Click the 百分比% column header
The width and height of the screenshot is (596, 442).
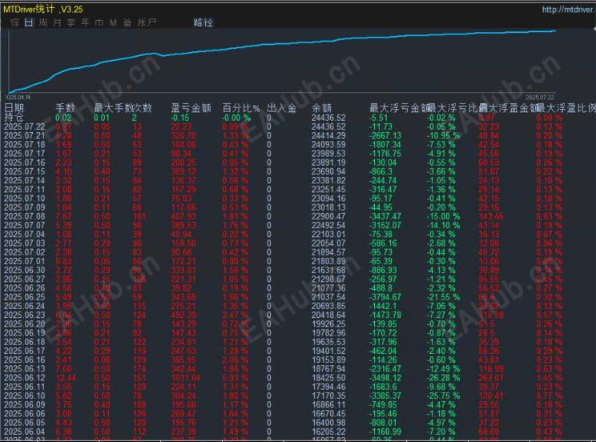(241, 108)
